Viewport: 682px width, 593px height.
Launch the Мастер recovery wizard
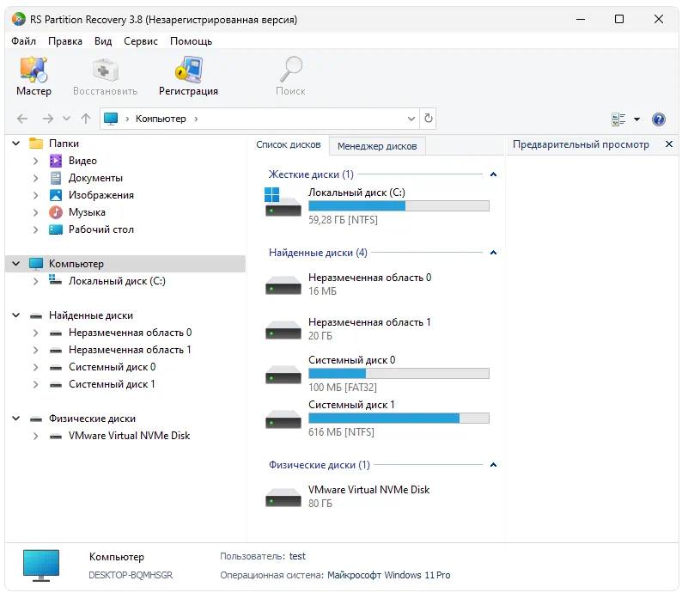coord(33,76)
